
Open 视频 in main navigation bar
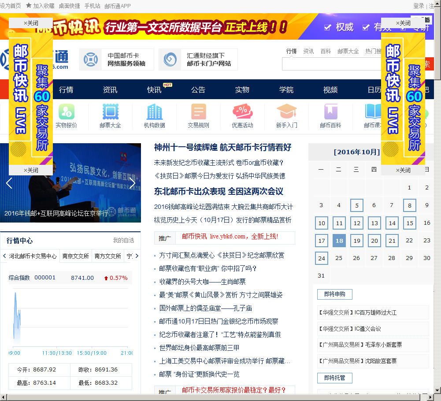[x=330, y=90]
